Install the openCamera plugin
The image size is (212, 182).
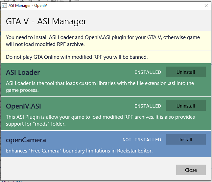click(x=186, y=140)
